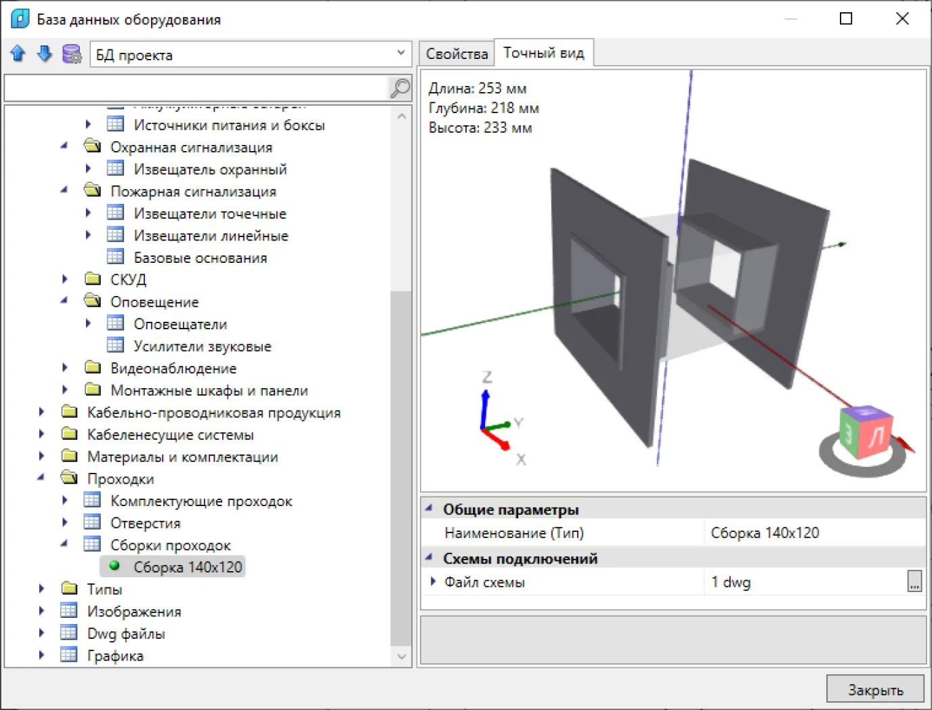Screen dimensions: 932x710
Task: Select the Сборка 140x120 tree item
Action: tap(187, 567)
